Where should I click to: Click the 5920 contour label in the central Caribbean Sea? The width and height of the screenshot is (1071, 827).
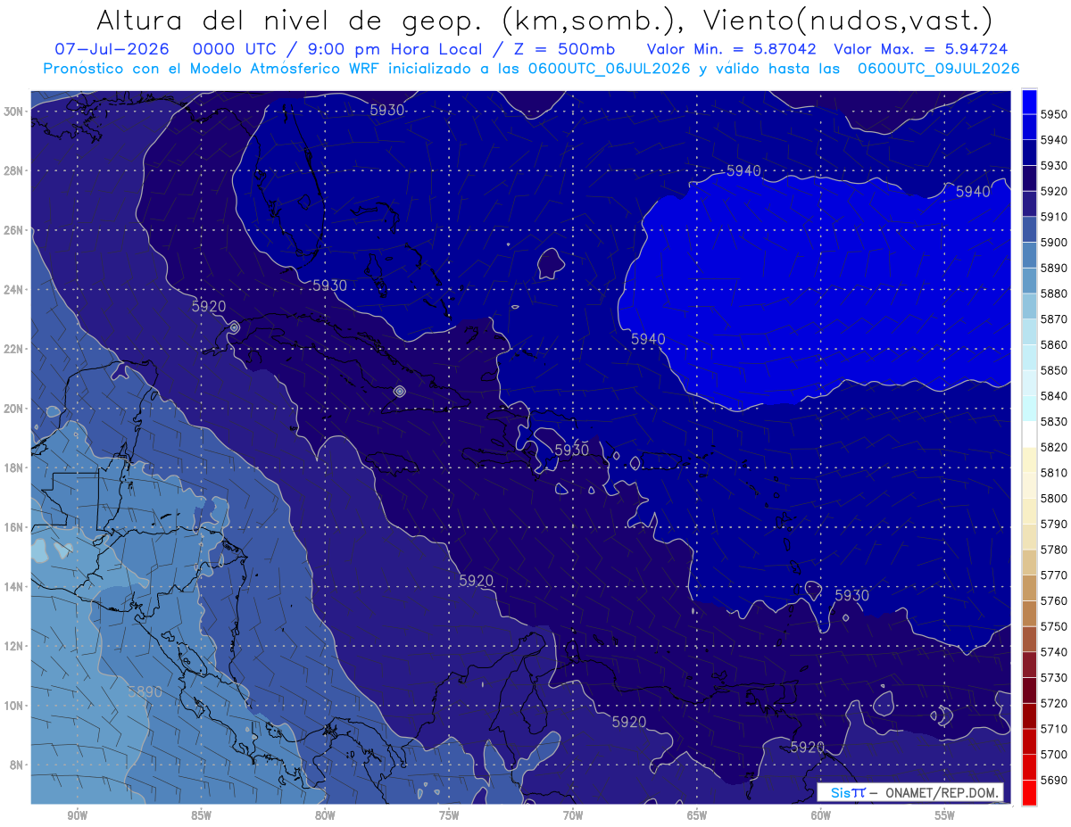[477, 581]
